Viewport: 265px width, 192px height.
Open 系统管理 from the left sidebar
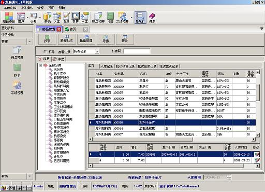(x=17, y=88)
